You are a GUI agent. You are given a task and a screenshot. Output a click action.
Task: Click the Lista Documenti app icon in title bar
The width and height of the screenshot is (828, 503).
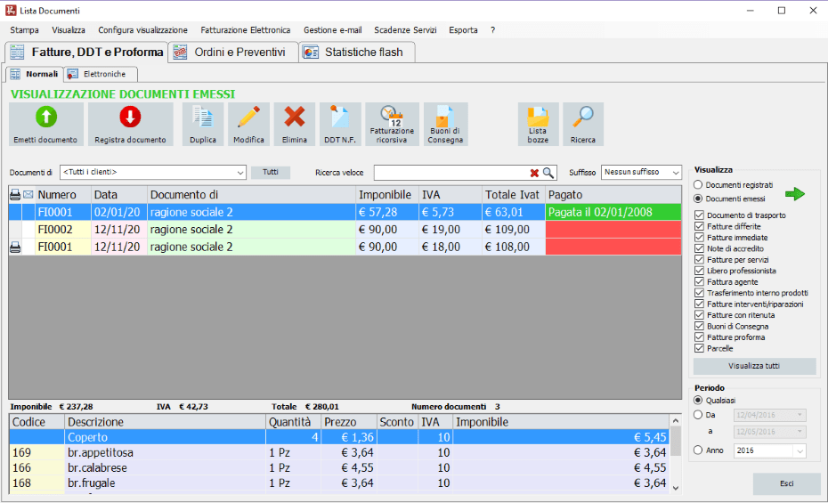pos(11,10)
